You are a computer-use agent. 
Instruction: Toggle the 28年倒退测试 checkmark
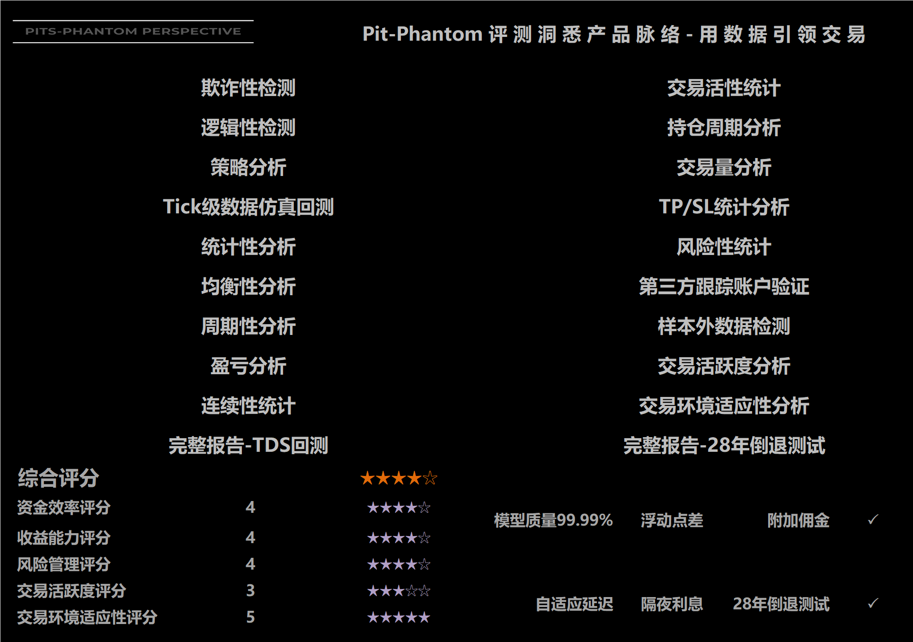[x=873, y=604]
